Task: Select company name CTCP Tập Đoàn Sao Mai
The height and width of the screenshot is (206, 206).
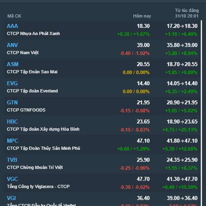Action: [x=32, y=72]
